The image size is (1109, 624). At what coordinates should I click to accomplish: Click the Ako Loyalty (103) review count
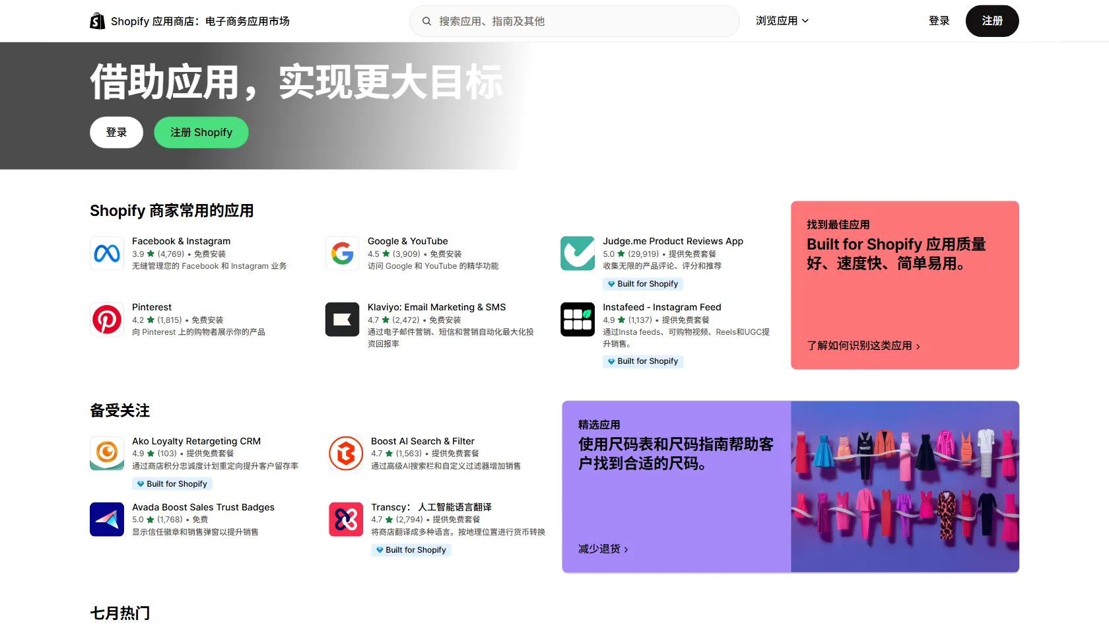167,454
